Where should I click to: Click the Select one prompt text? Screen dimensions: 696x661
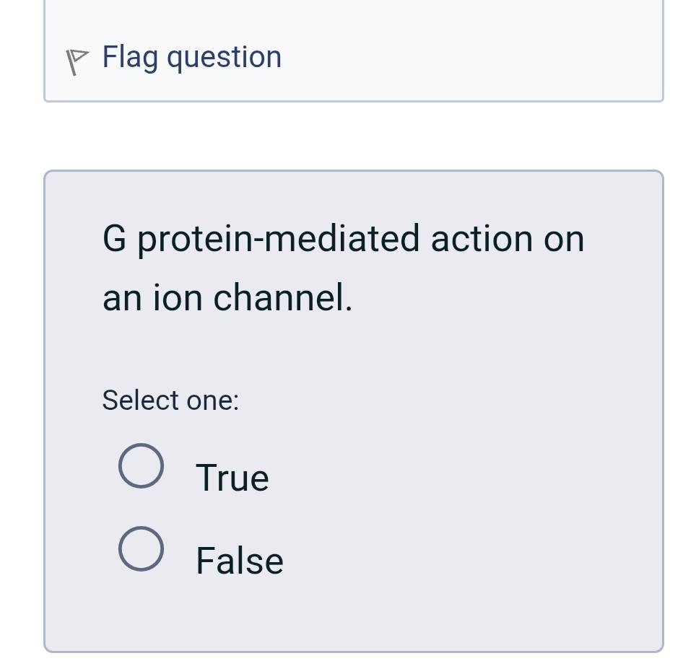coord(170,400)
